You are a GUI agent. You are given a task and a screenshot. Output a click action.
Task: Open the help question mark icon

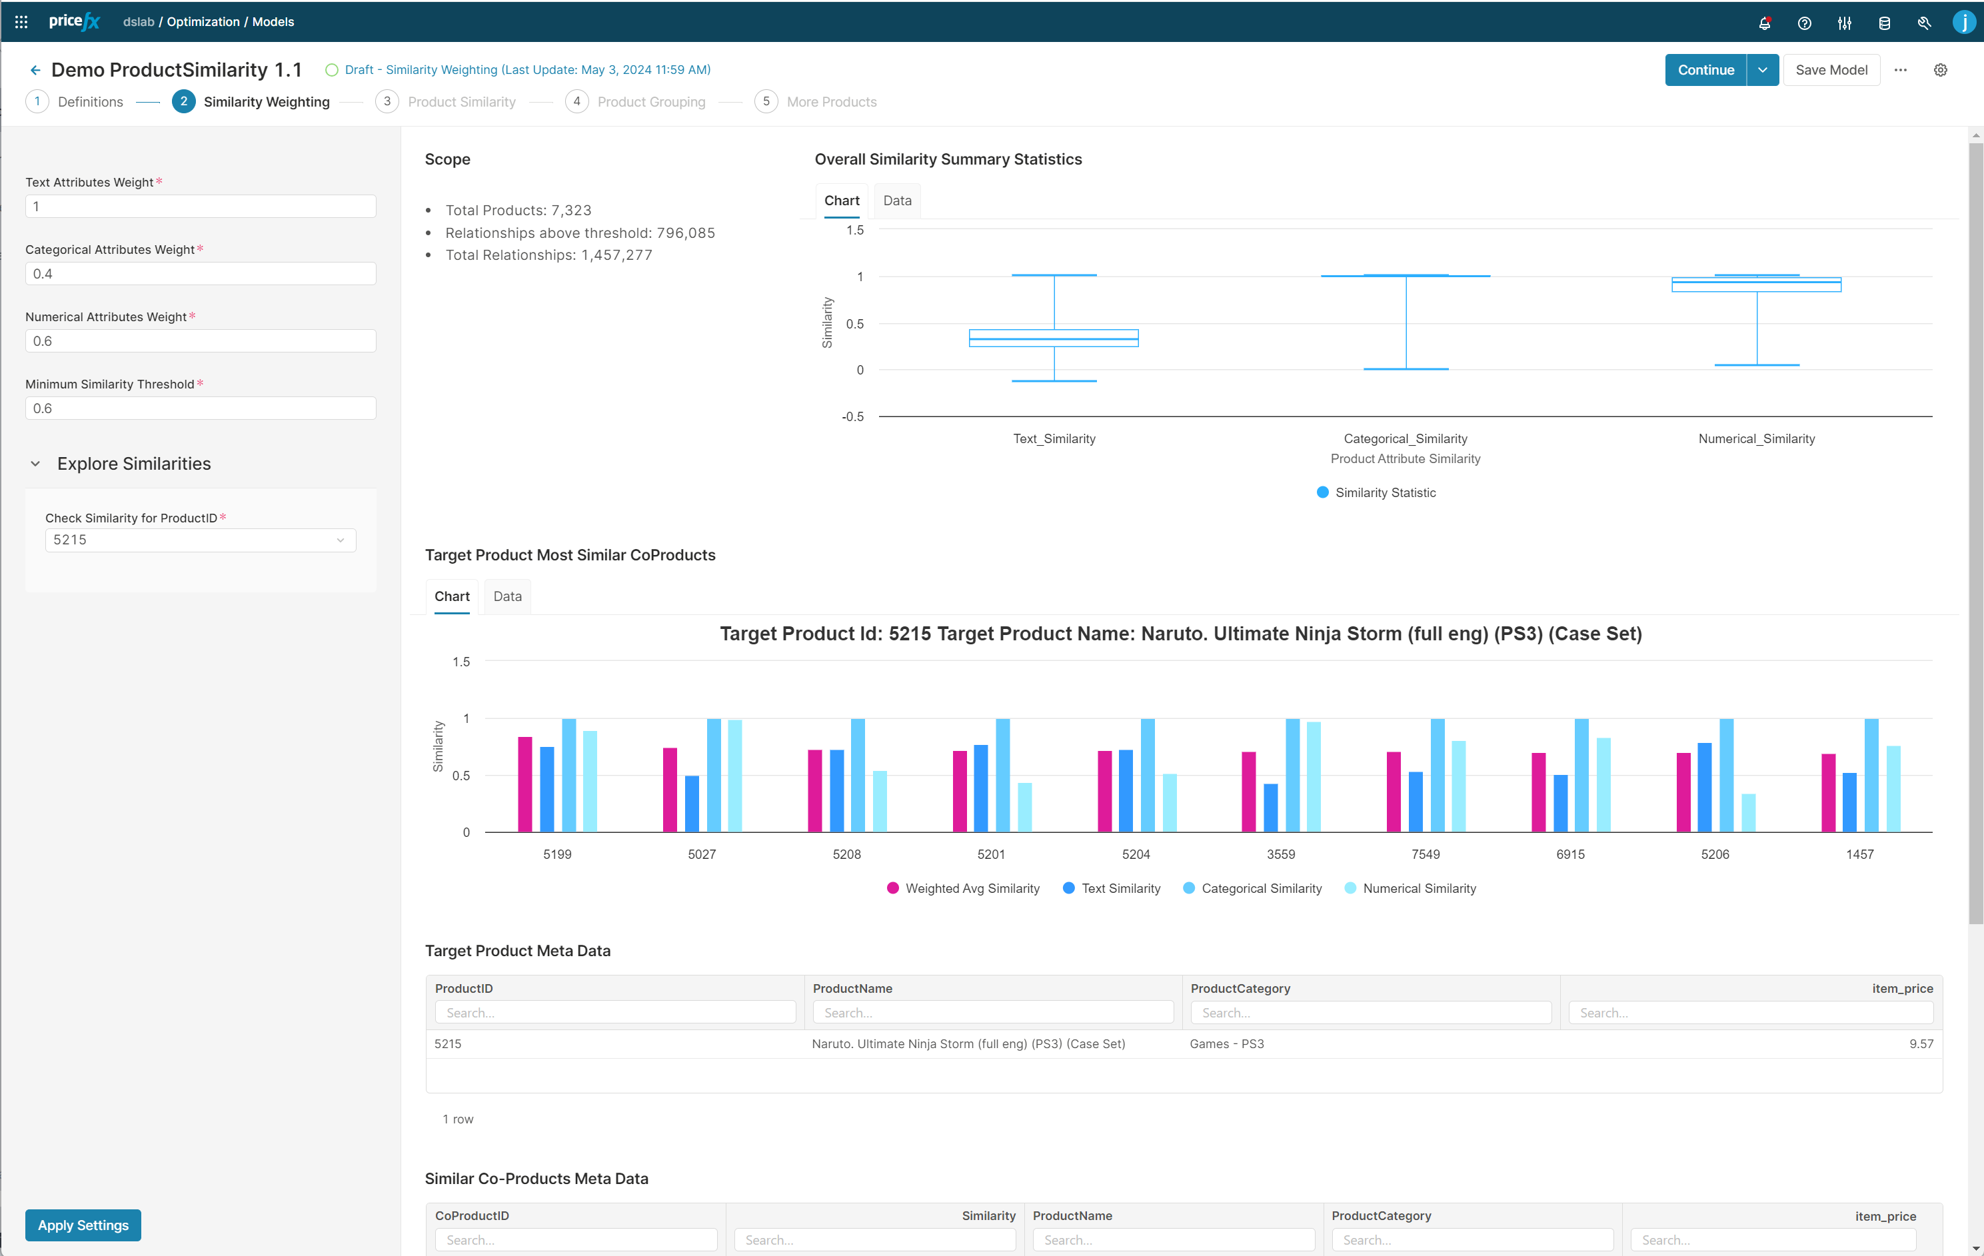(x=1804, y=22)
